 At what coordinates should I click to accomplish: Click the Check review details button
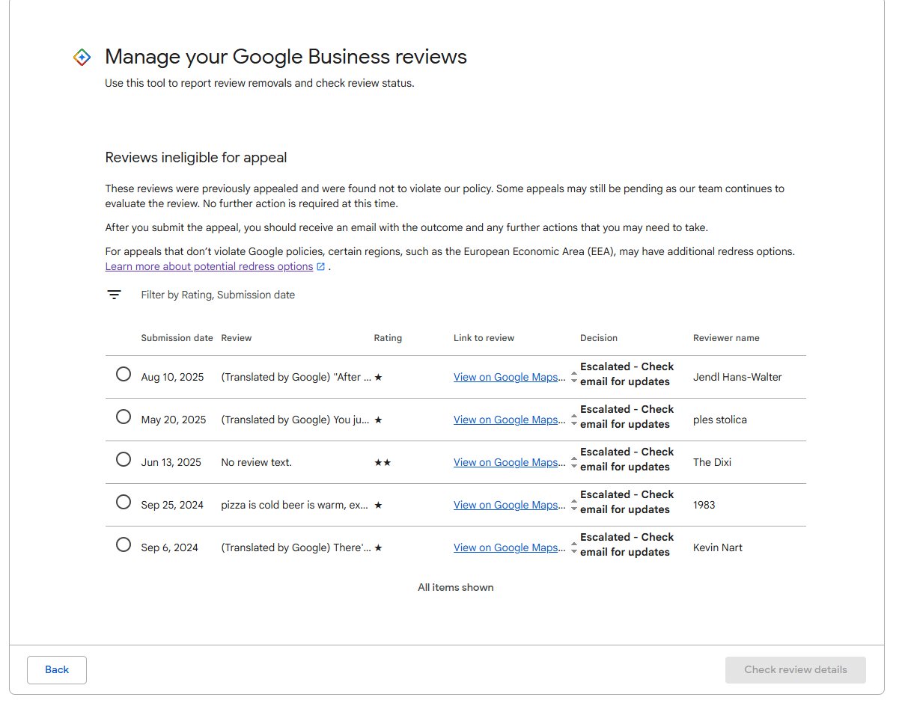pos(796,670)
